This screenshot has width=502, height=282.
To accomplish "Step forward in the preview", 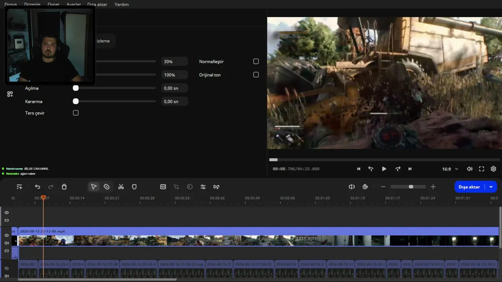I will click(x=398, y=169).
